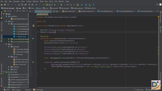Image resolution: width=162 pixels, height=91 pixels.
Task: Open the AVD Manager icon
Action: tap(78, 5)
